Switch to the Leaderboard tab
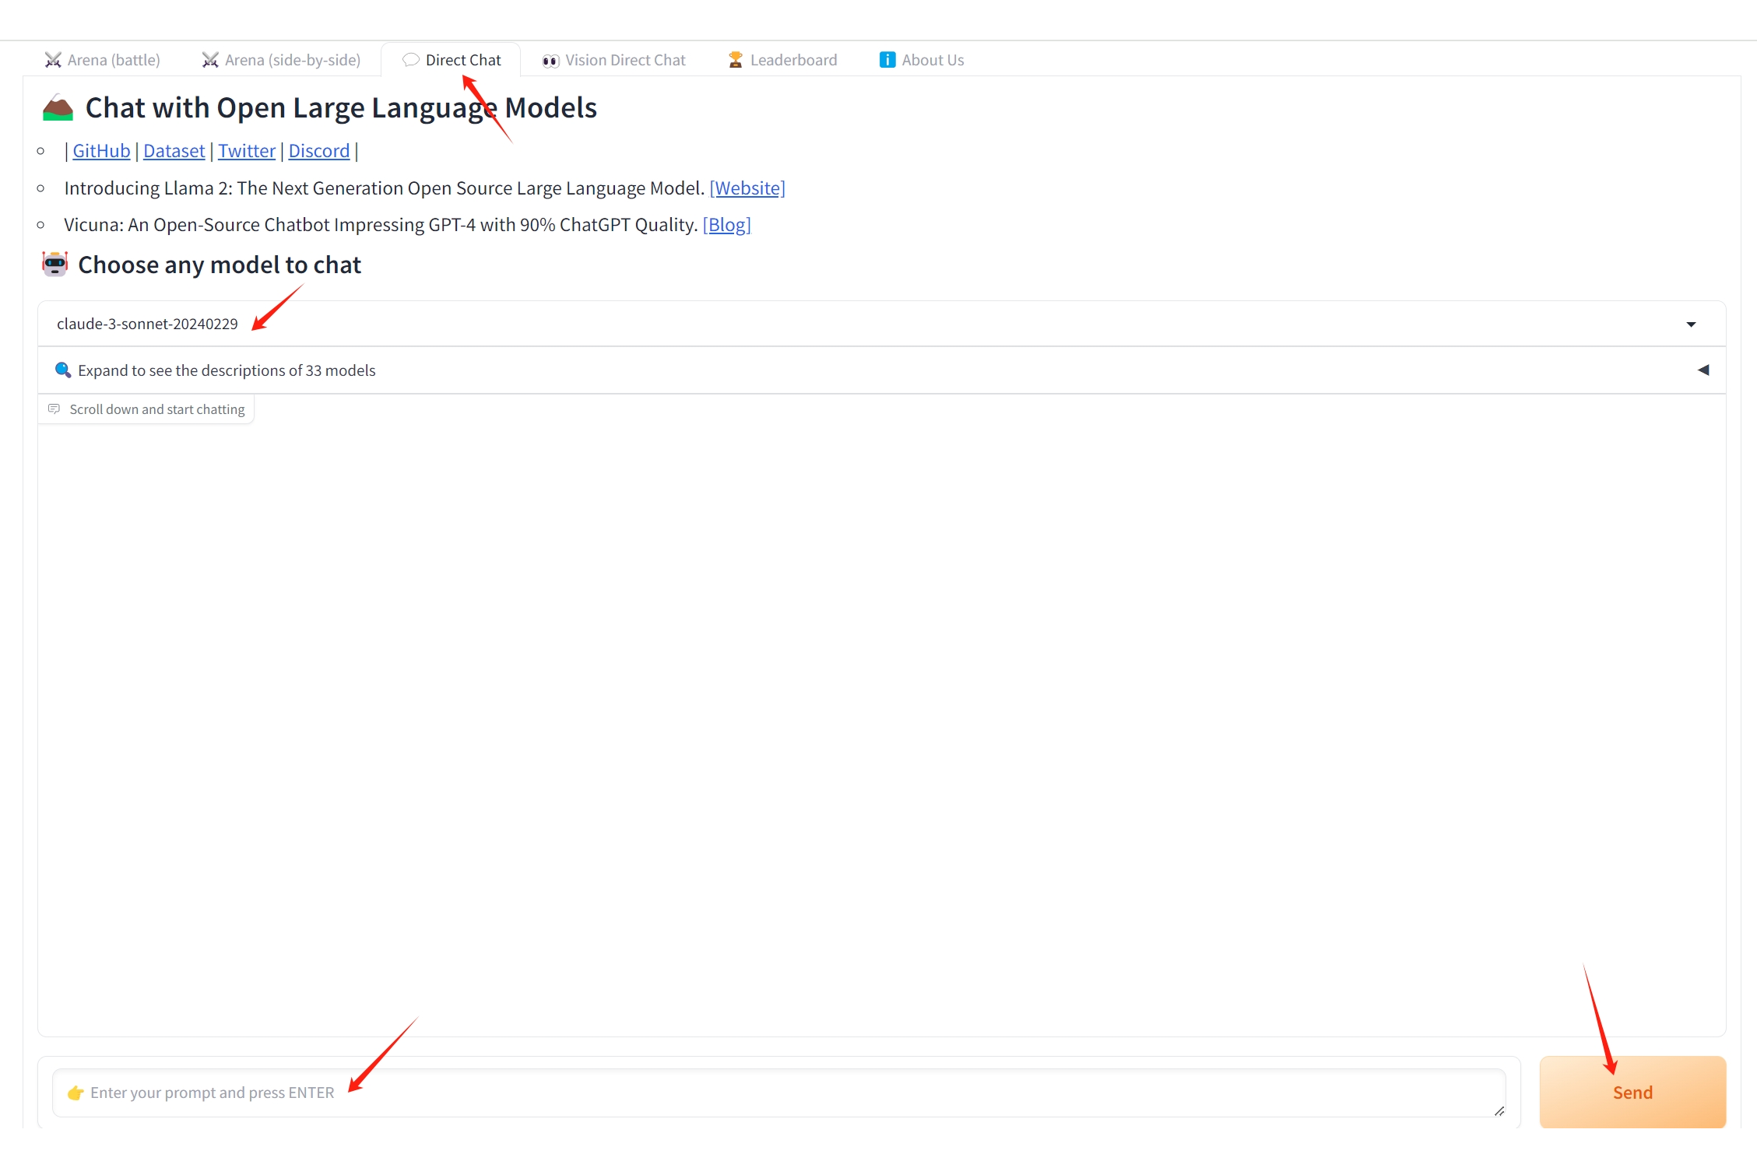 point(792,60)
